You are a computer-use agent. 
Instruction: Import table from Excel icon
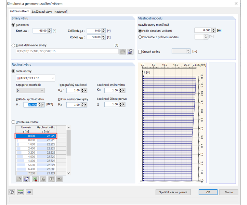pyautogui.click(x=43, y=179)
